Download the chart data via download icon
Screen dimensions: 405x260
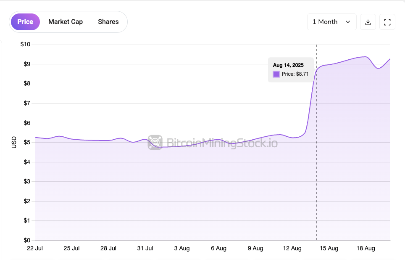tap(368, 22)
